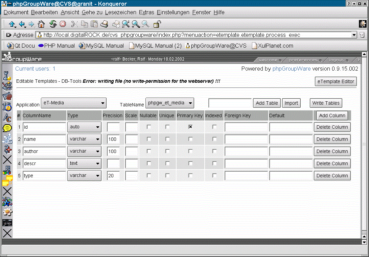Viewport: 369px width, 257px height.
Task: Click the new table name input field
Action: click(x=230, y=103)
